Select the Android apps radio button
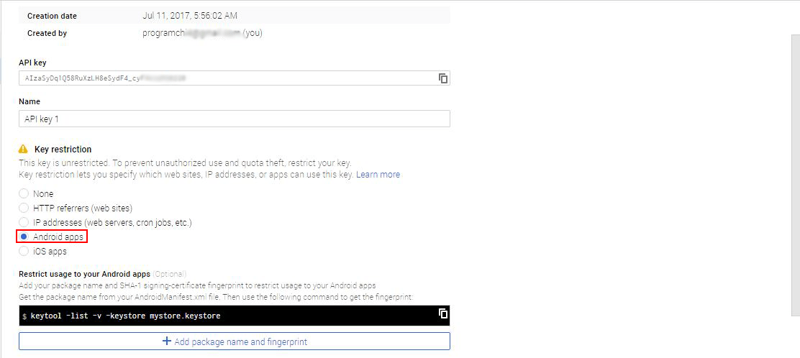This screenshot has height=358, width=800. tap(24, 237)
